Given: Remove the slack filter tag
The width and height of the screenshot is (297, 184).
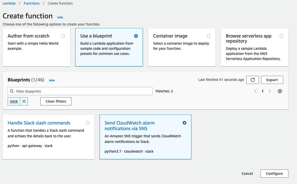Looking at the screenshot, I should point(24,101).
